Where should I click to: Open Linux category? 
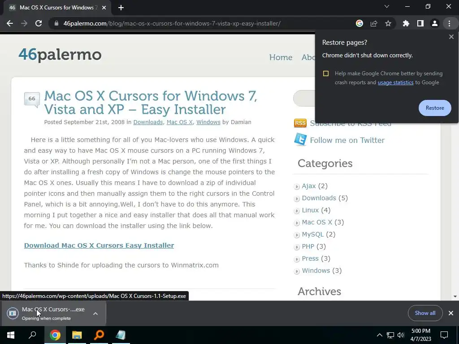click(x=310, y=210)
